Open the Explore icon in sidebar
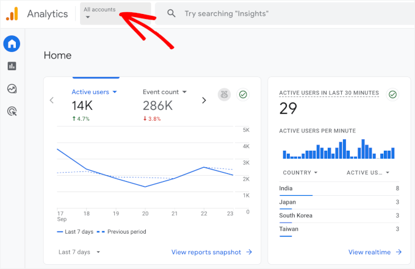This screenshot has width=415, height=269. [x=12, y=88]
